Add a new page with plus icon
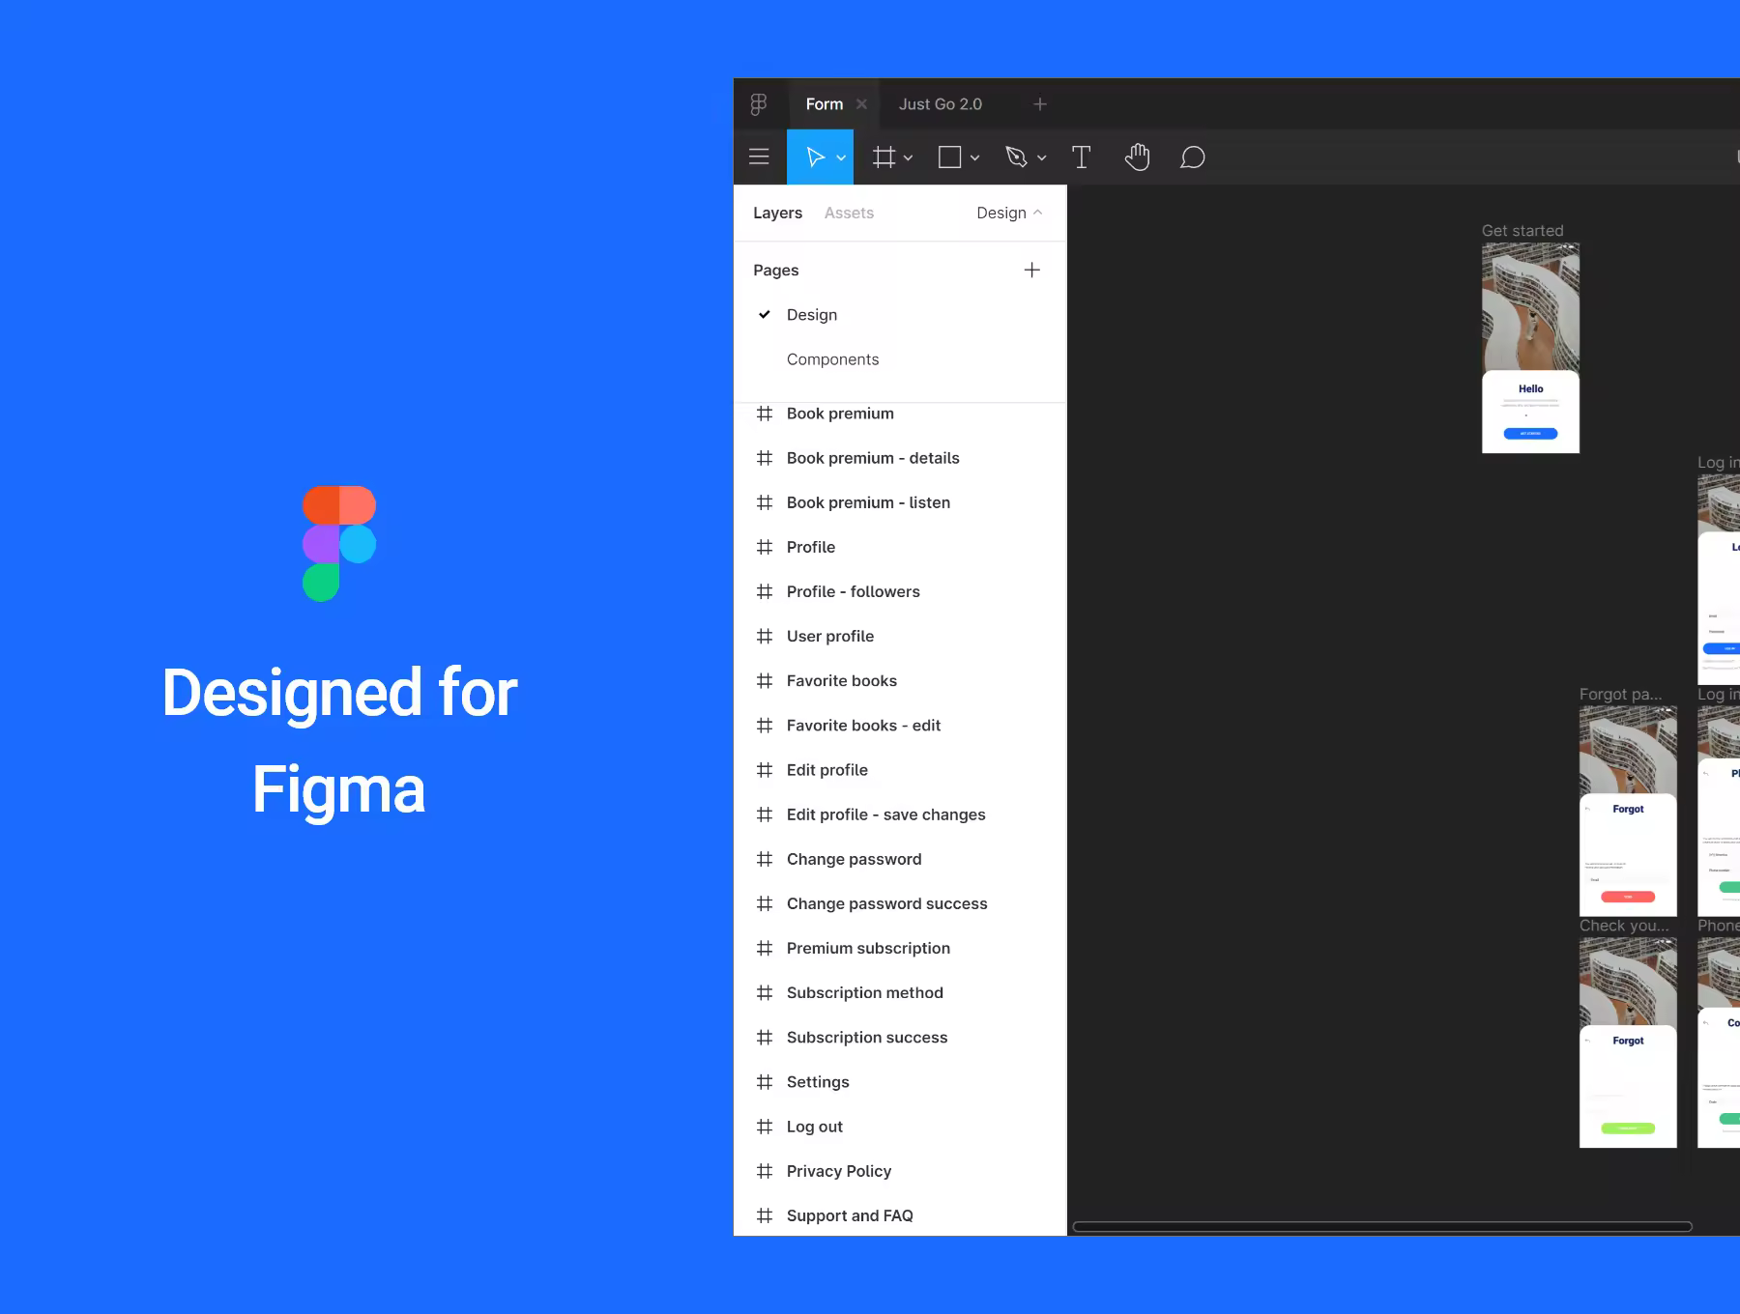 point(1031,270)
